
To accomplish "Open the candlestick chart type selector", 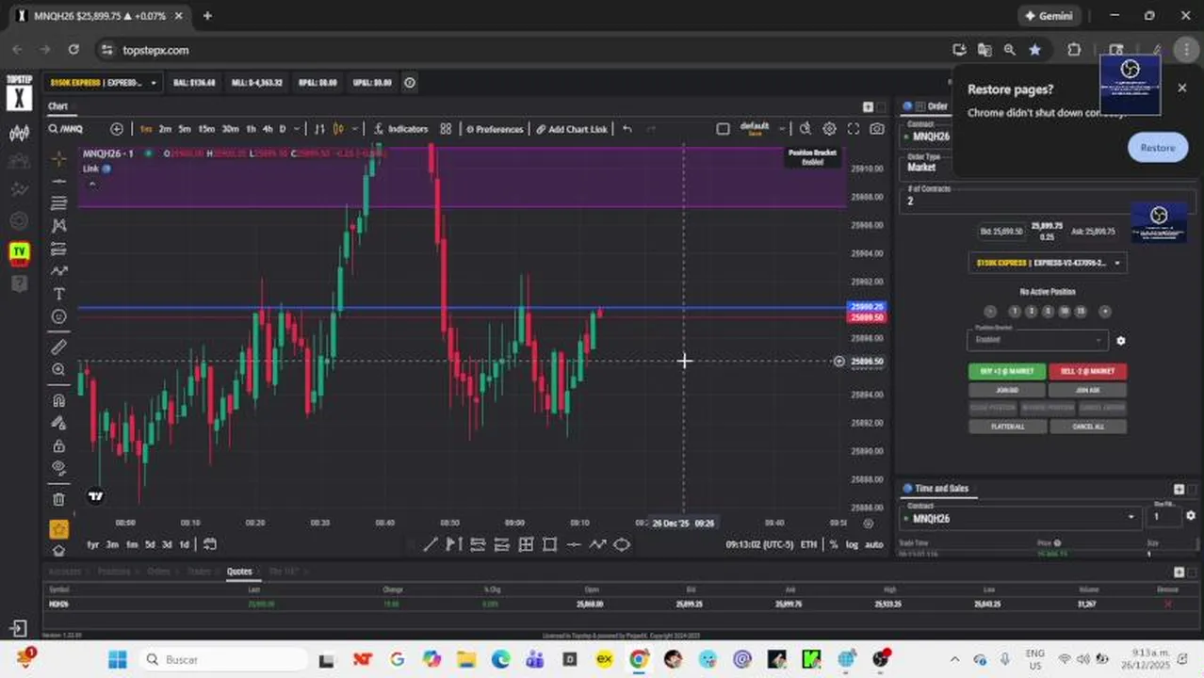I will [x=338, y=129].
